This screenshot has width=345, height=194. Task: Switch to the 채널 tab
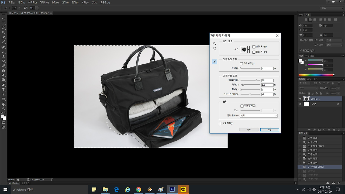pos(309,79)
